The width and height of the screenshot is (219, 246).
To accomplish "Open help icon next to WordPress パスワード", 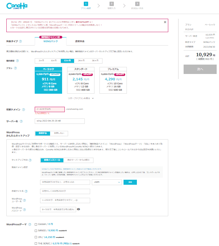I will tap(24, 210).
